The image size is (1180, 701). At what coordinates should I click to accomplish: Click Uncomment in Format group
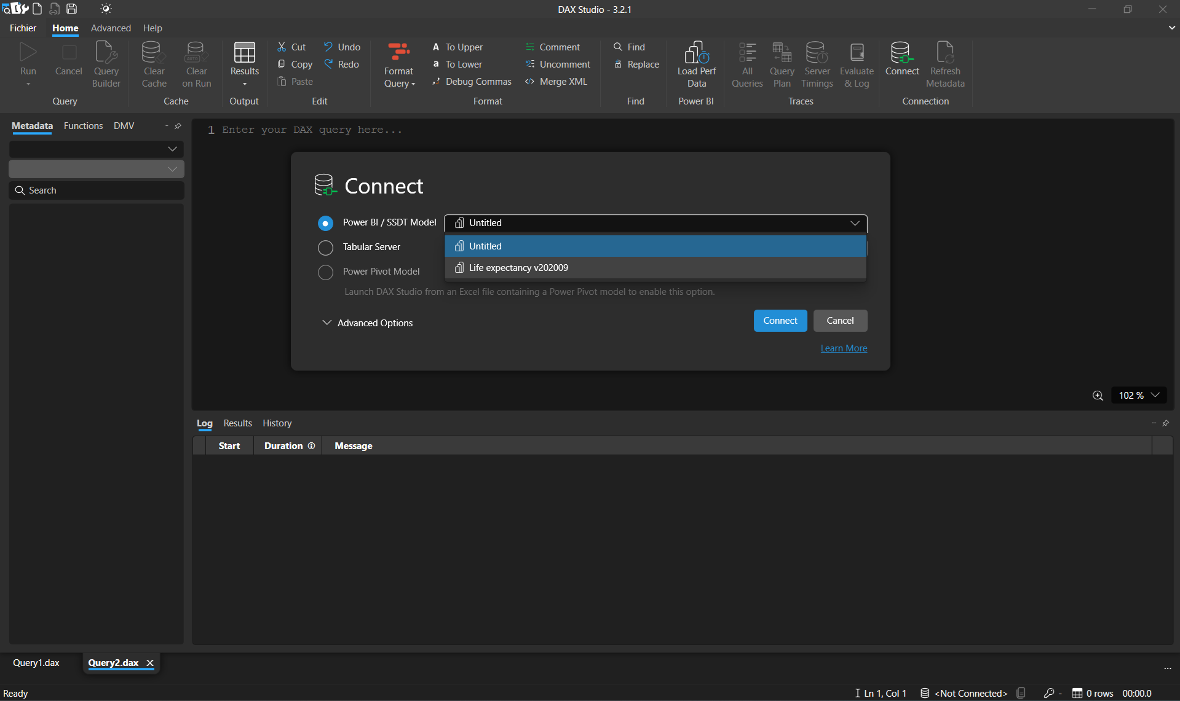[x=558, y=64]
